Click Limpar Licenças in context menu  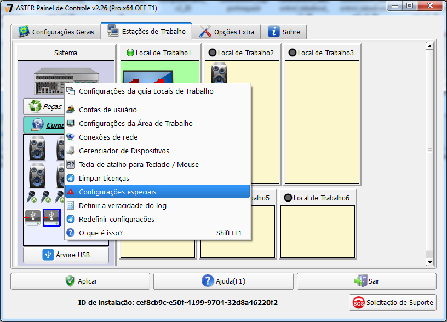coord(158,178)
